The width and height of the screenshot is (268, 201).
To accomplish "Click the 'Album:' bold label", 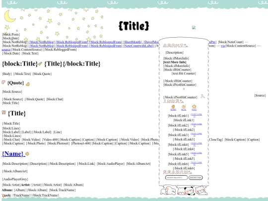I will coord(7,190).
